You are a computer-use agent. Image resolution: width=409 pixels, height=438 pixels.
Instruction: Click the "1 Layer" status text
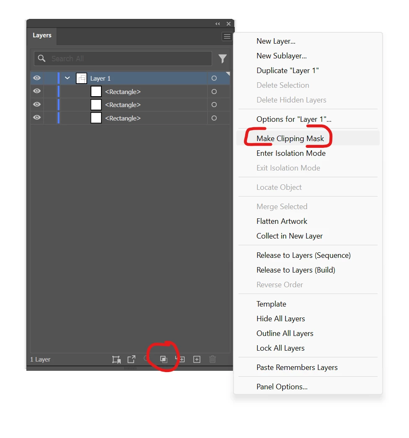(40, 359)
